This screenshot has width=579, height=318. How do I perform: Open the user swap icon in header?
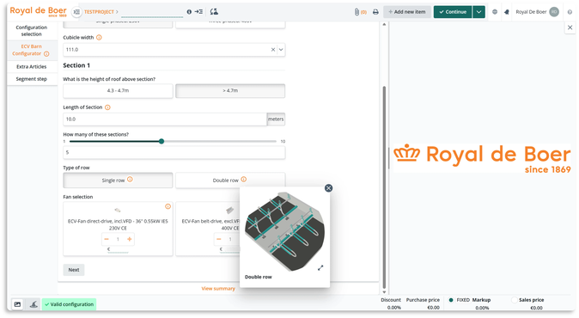tap(214, 12)
